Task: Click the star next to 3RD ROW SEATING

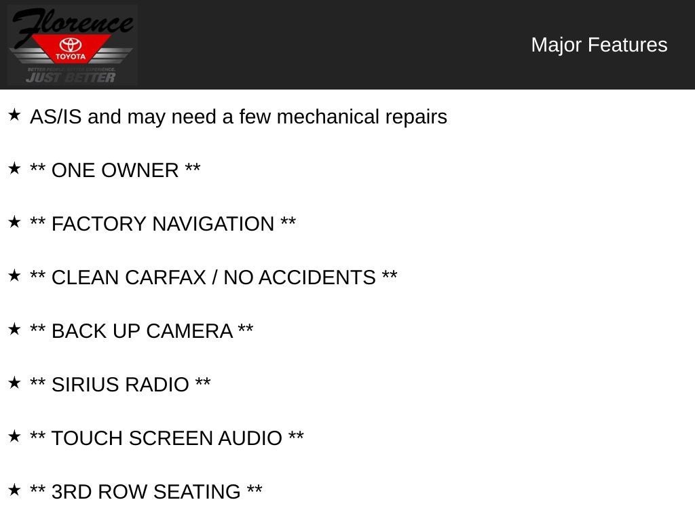Action: coord(14,490)
